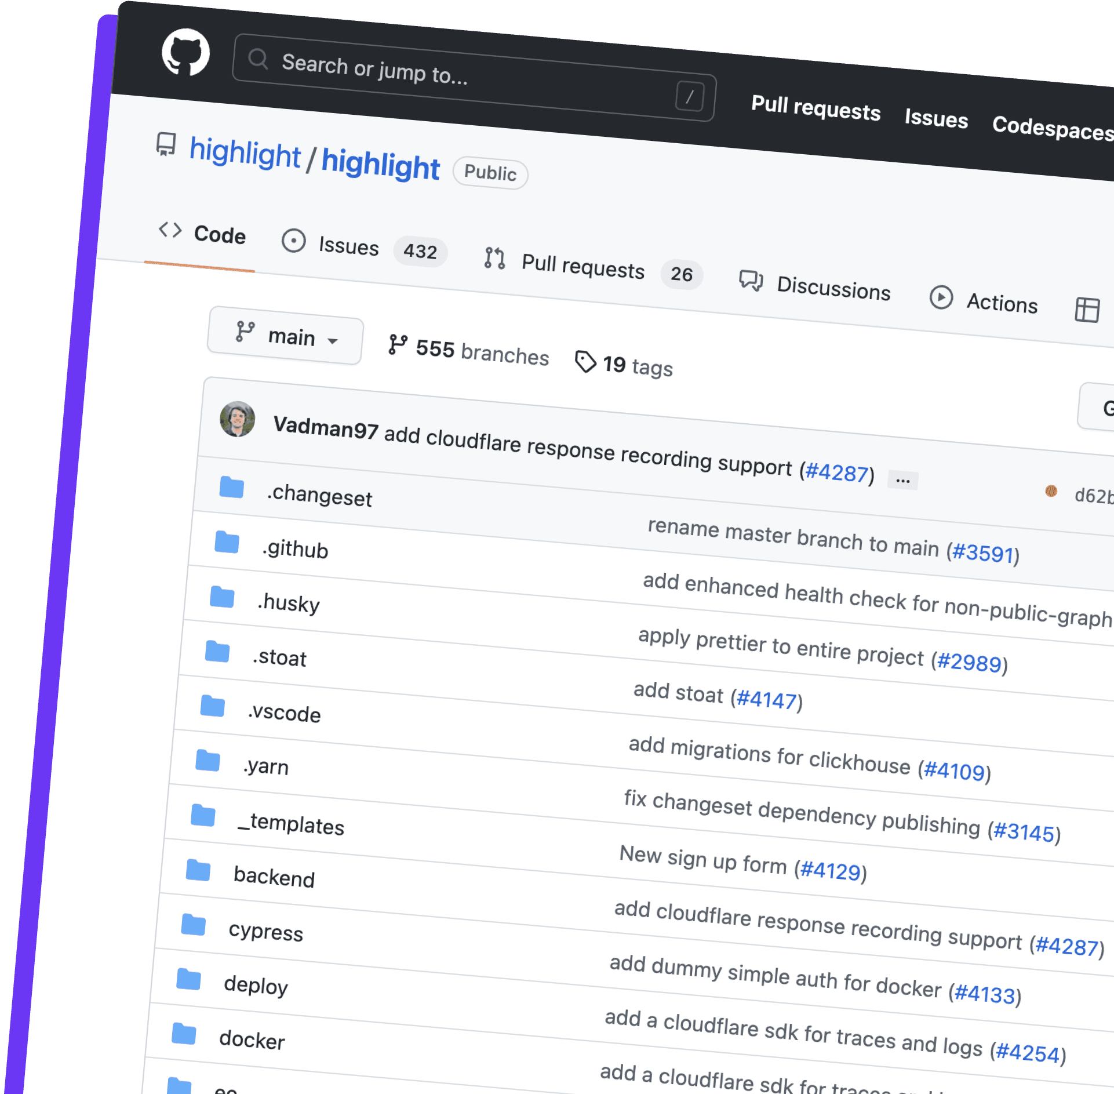Open the Vadman97 author link
Image resolution: width=1114 pixels, height=1094 pixels.
tap(326, 428)
